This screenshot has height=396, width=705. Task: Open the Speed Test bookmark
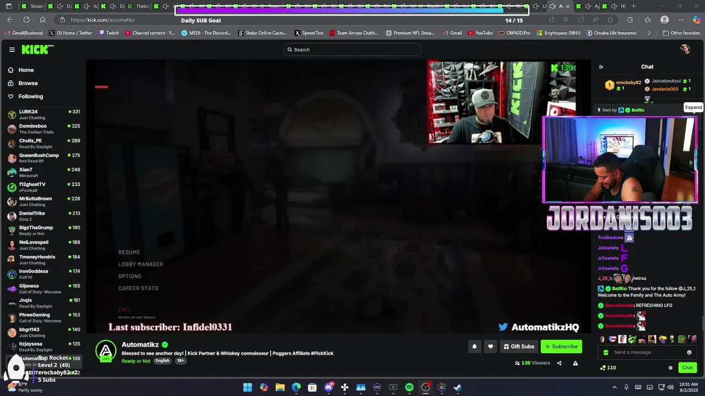click(x=309, y=33)
